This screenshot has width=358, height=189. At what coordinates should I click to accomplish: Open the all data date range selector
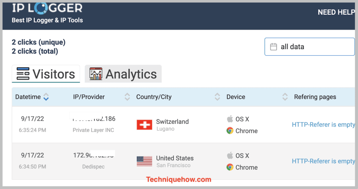pos(310,47)
